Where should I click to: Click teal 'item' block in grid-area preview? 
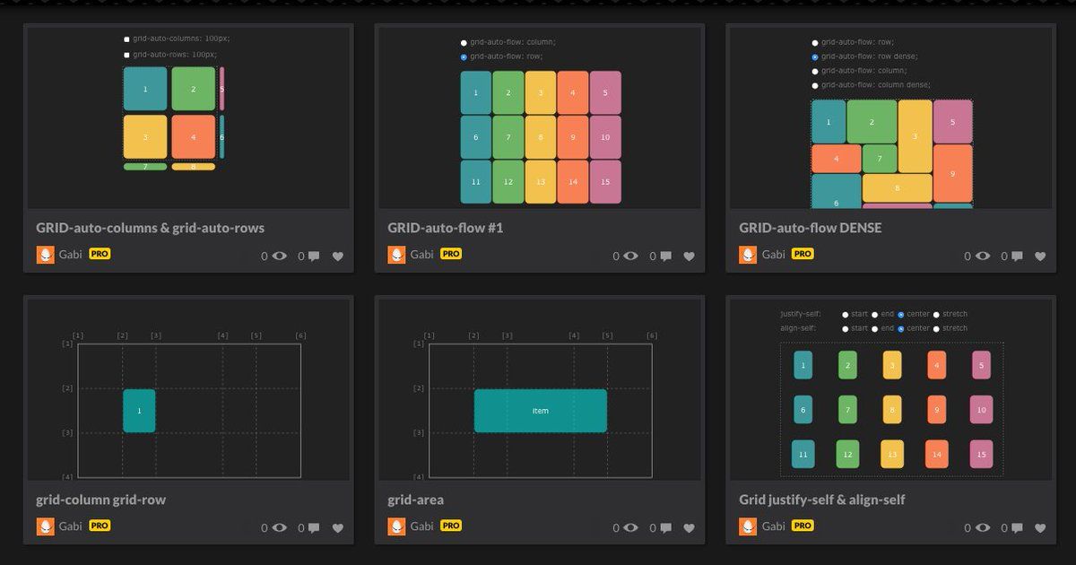click(x=540, y=411)
